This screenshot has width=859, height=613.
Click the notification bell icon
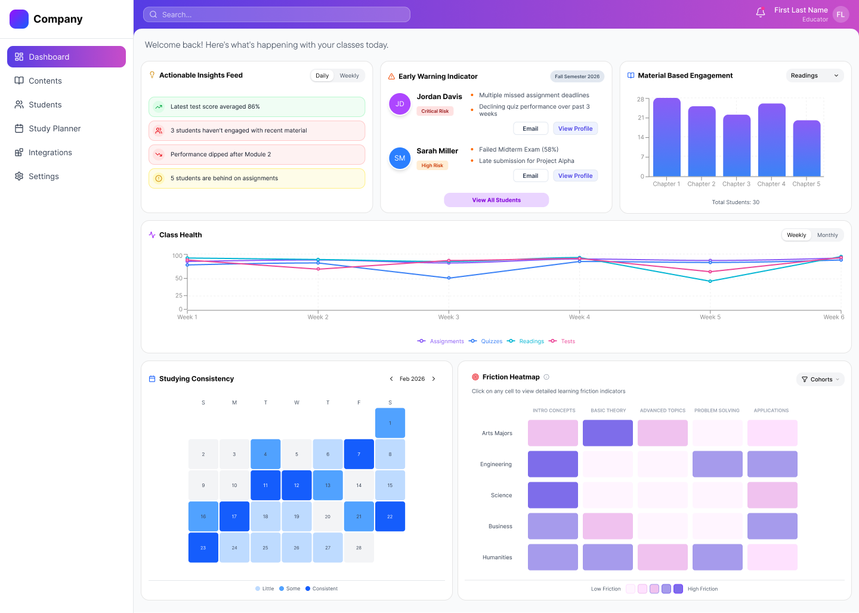coord(761,13)
